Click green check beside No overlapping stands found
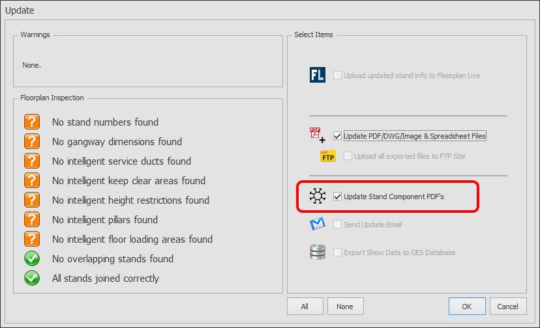 coord(32,258)
